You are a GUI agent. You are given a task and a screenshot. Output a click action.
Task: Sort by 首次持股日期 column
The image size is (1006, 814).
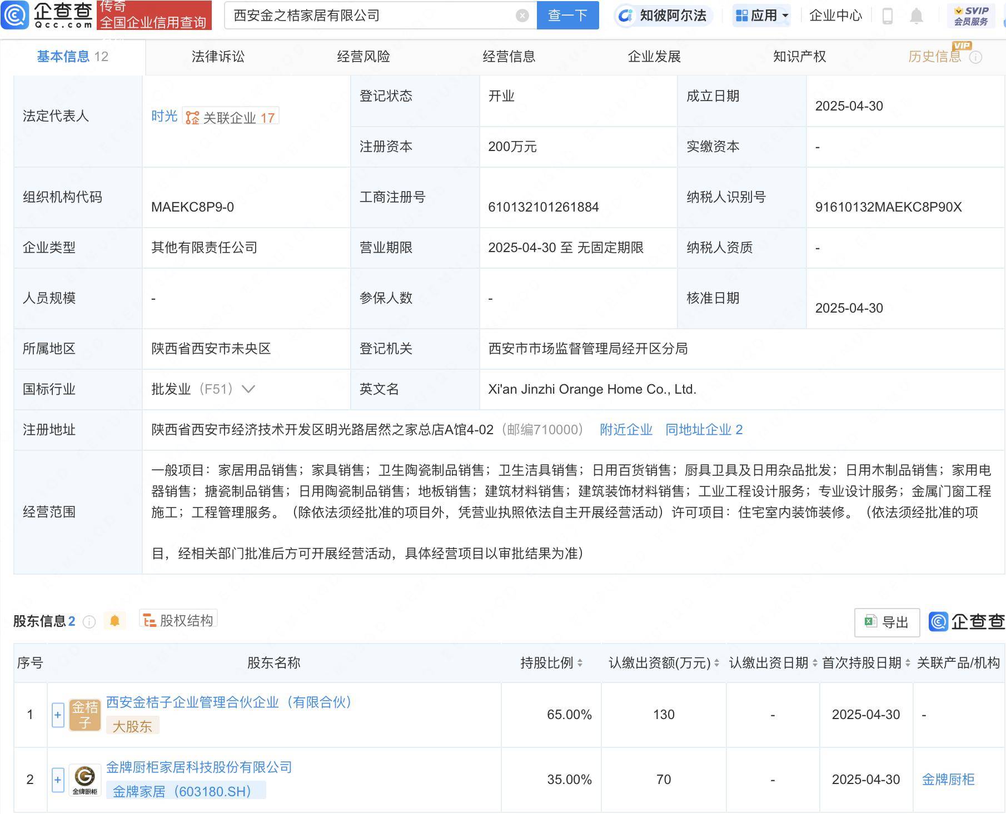tap(866, 662)
